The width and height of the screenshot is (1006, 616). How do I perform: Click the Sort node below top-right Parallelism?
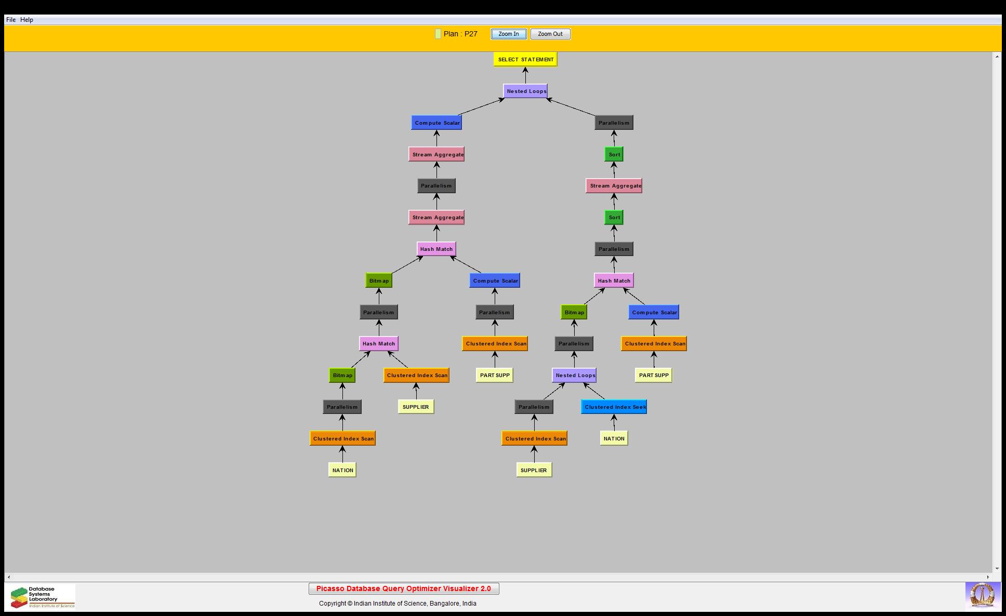[x=614, y=154]
